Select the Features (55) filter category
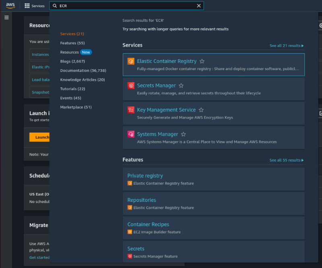The width and height of the screenshot is (322, 268). 72,43
